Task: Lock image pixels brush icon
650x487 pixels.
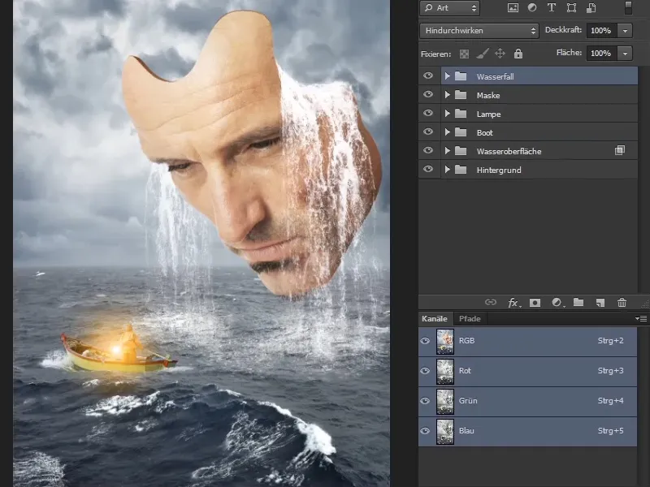Action: pos(482,54)
